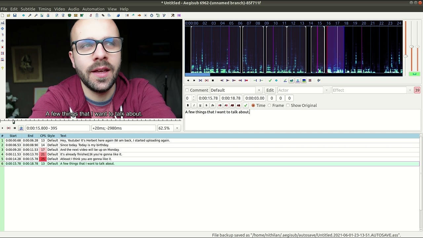Open the Styles Manager icon
The height and width of the screenshot is (238, 423).
pos(91,15)
